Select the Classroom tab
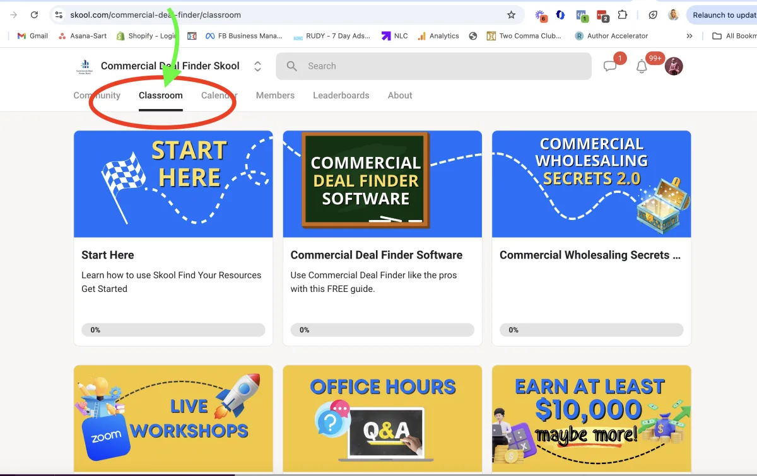The height and width of the screenshot is (476, 757). point(161,95)
